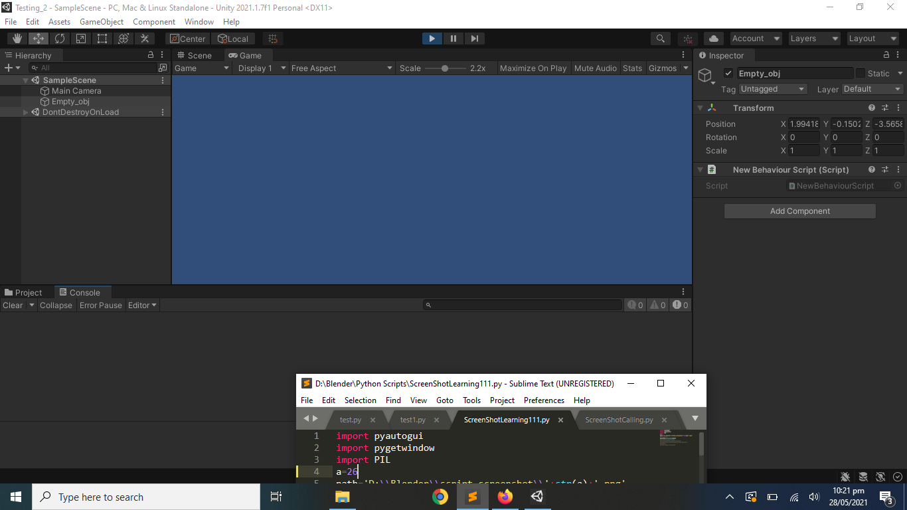Switch to the Scene tab
This screenshot has height=510, width=907.
pos(194,56)
